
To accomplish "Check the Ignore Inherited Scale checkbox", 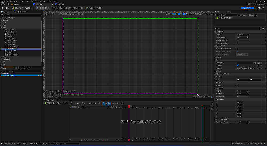I will click(237, 43).
